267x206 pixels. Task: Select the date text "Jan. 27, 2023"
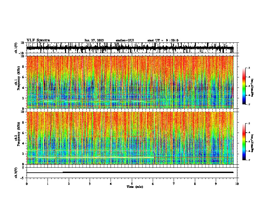(94, 40)
